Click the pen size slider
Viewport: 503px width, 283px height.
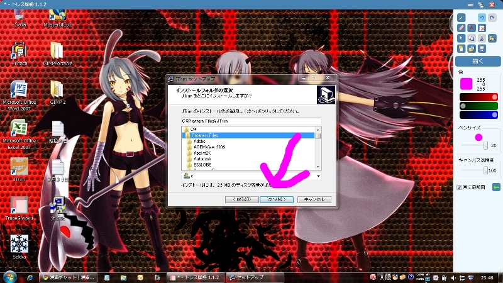tap(475, 145)
